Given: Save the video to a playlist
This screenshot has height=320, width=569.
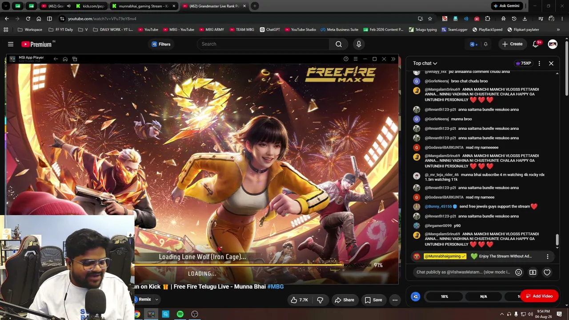Looking at the screenshot, I should point(373,300).
